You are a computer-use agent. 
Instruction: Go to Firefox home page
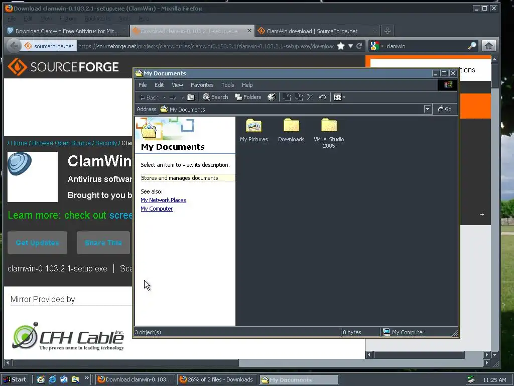488,46
